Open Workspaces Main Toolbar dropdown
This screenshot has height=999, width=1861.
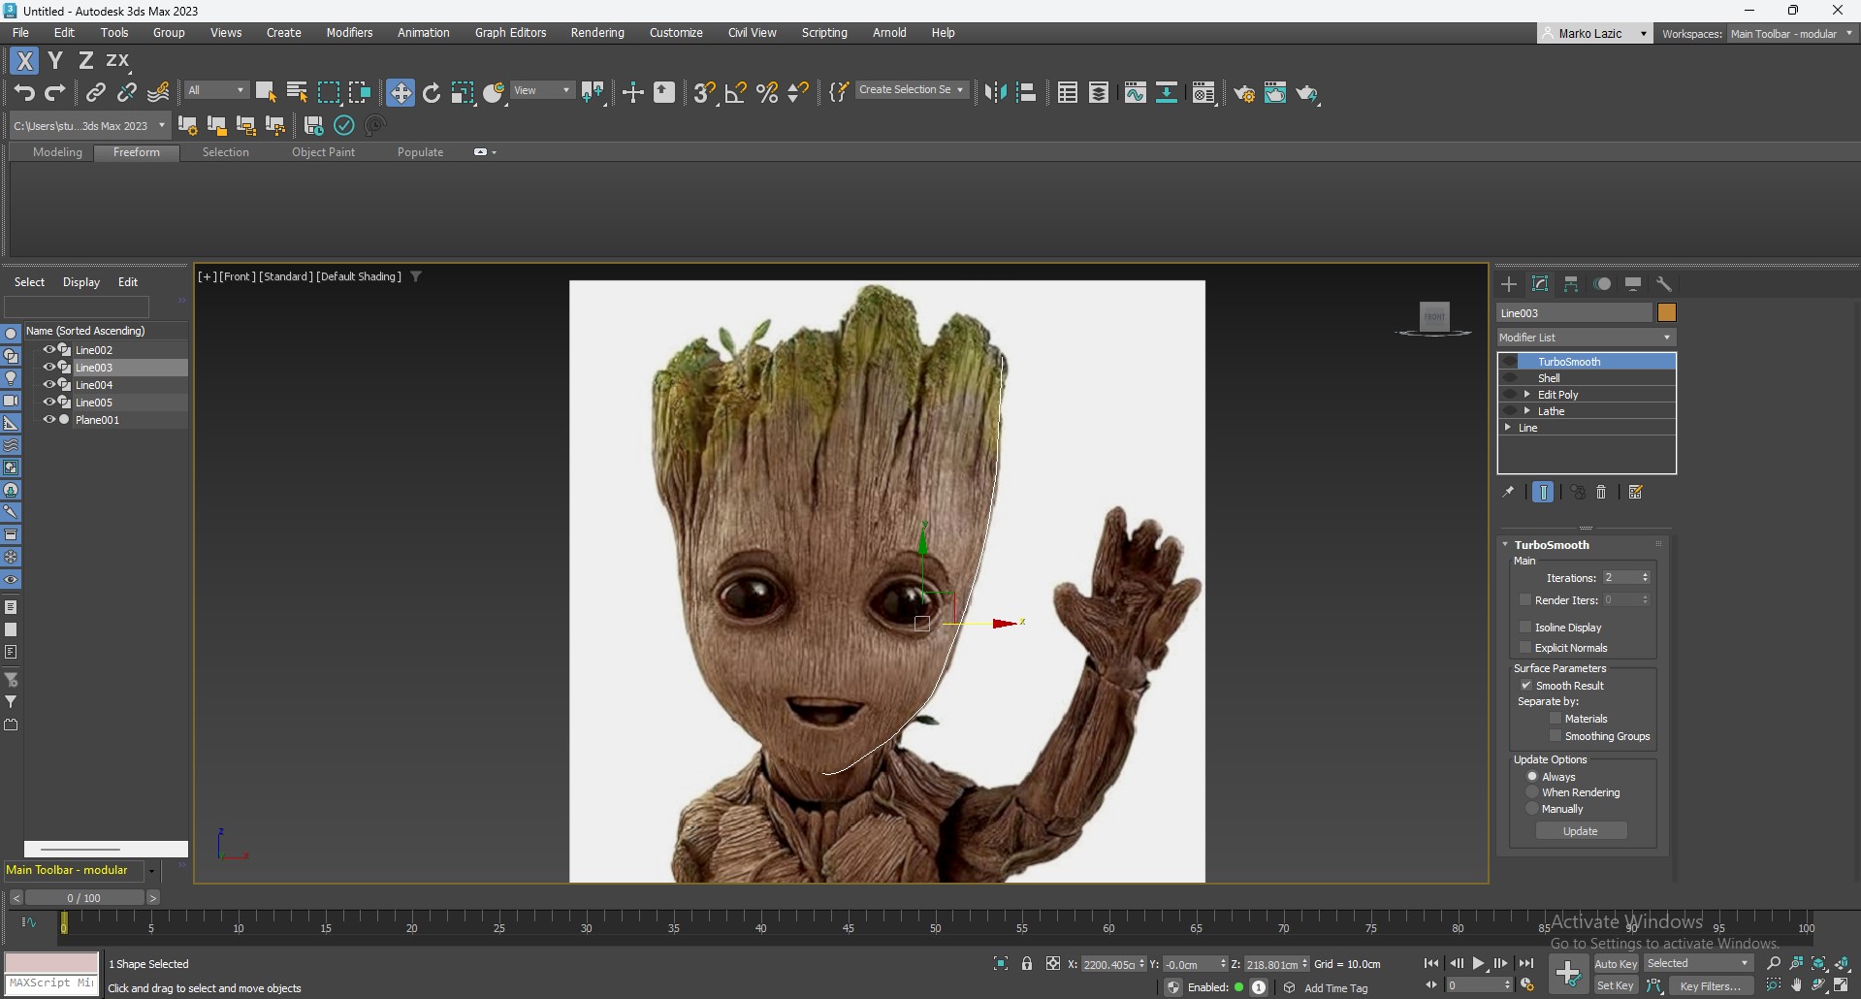1791,33
